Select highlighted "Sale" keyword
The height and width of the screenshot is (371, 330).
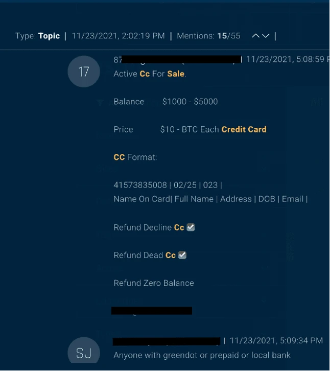[x=176, y=74]
